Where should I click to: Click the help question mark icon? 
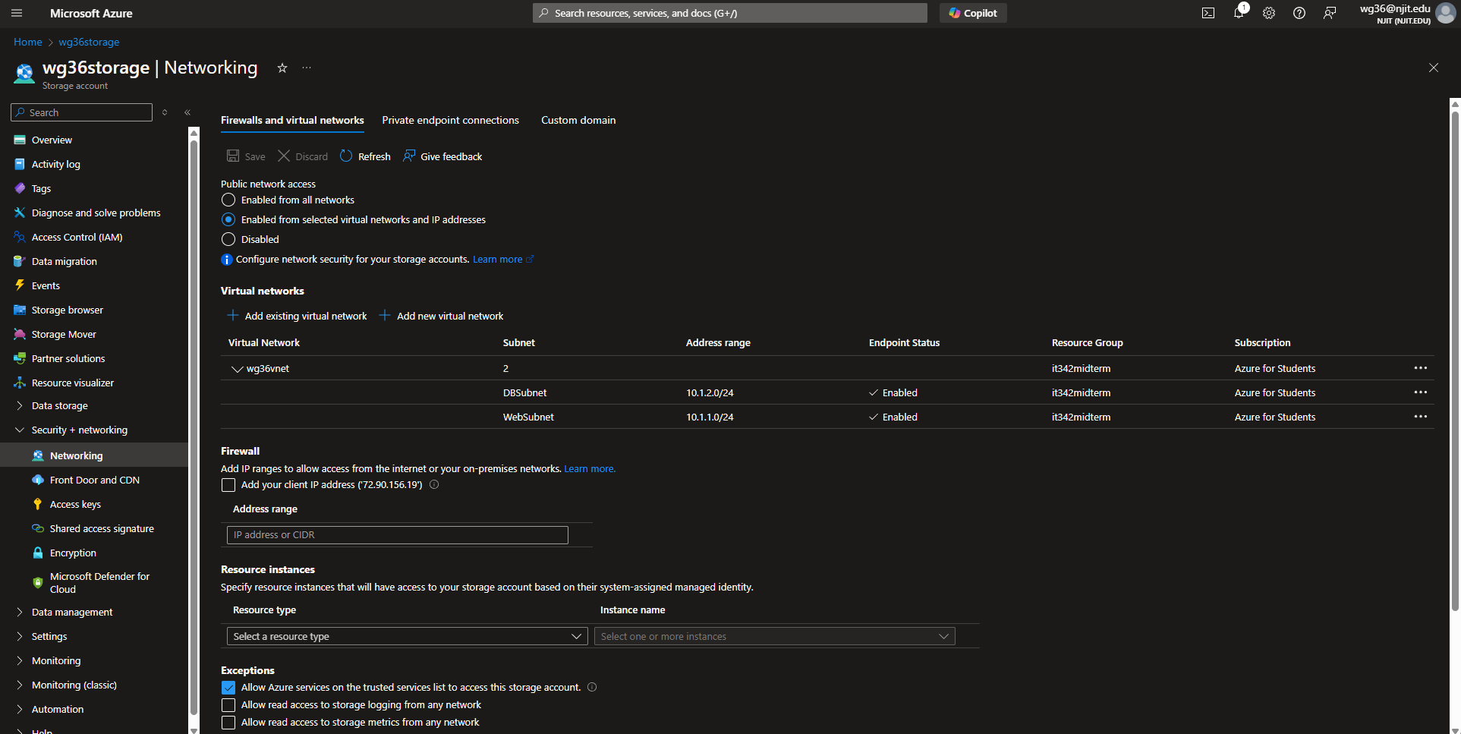[x=1299, y=13]
